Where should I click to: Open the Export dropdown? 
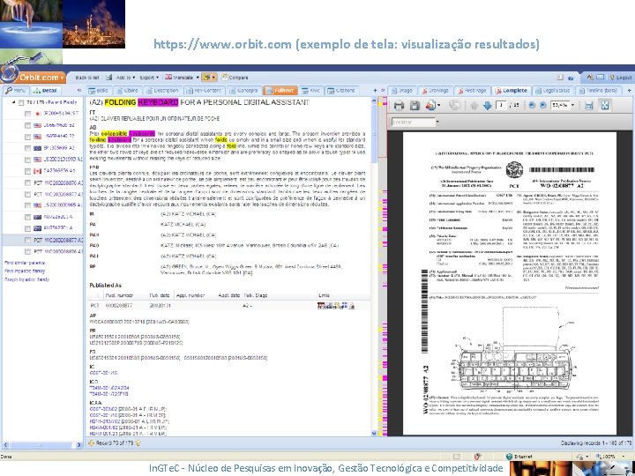(149, 78)
